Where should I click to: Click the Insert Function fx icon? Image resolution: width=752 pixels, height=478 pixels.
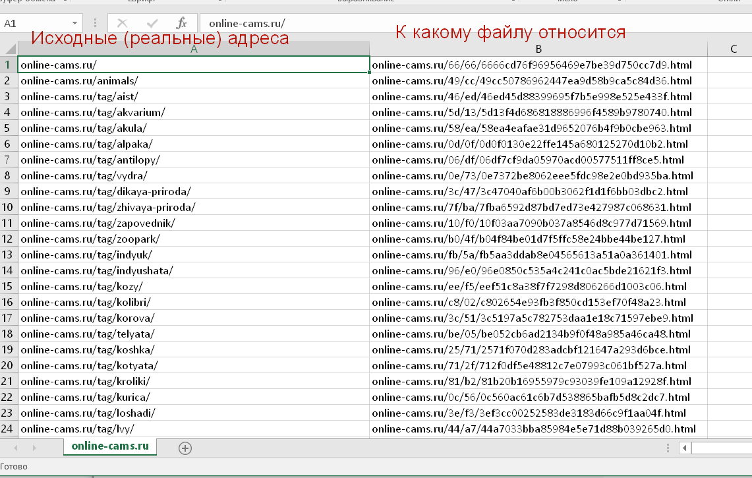(182, 23)
